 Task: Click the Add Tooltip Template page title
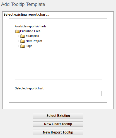pos(23,4)
